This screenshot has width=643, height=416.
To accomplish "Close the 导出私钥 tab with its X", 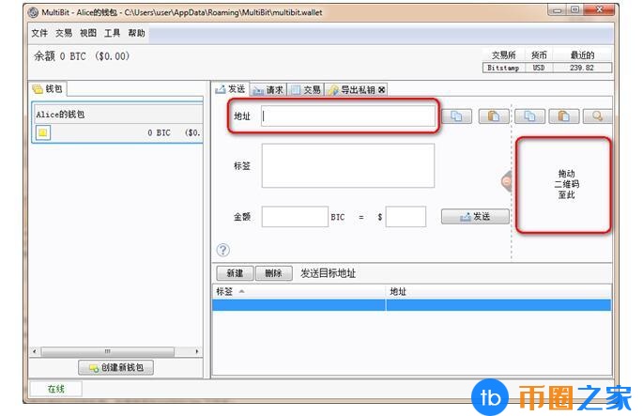I will [382, 90].
